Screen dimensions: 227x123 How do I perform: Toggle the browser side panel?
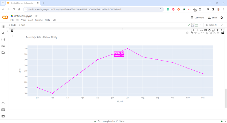[x=213, y=9]
